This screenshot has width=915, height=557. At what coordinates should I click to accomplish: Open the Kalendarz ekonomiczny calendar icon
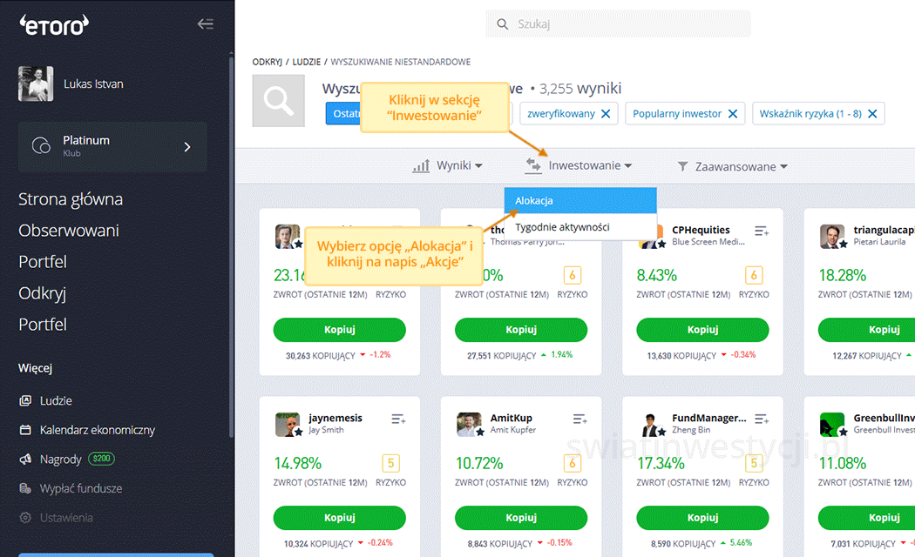point(25,430)
